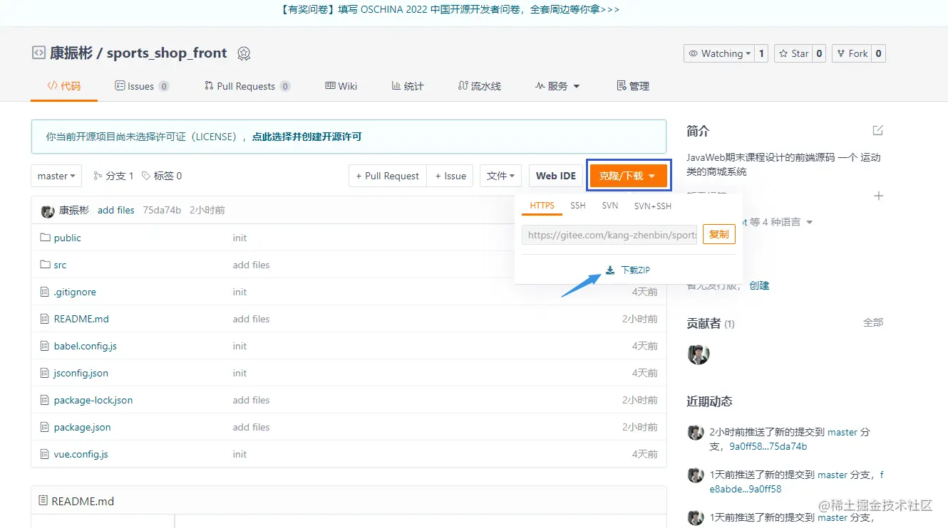Click the document icon in README.md panel header
Viewport: 948px width, 528px height.
coord(43,501)
